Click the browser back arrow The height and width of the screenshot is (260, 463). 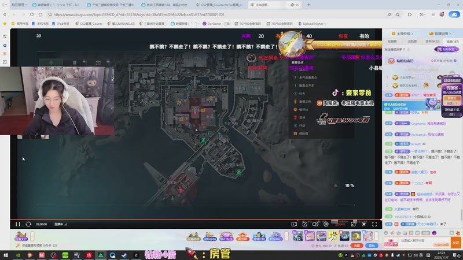tap(14, 14)
